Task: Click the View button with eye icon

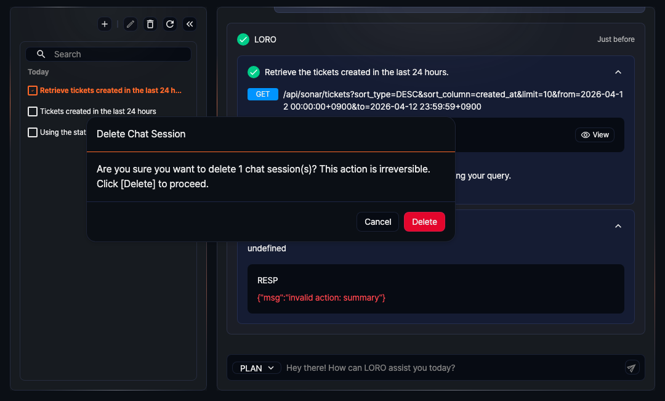Action: [x=595, y=135]
